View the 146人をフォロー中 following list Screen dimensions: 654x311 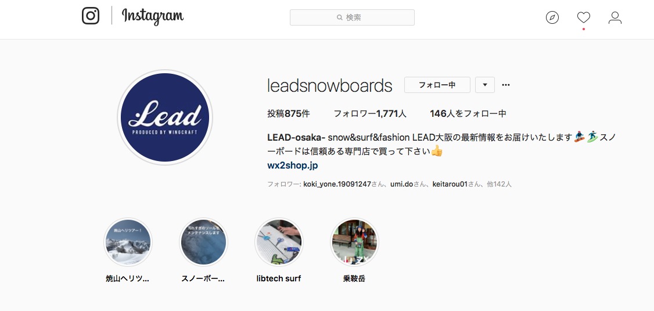click(468, 113)
